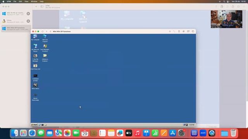The height and width of the screenshot is (139, 248).
Task: Open Zoom from the Dock
Action: coord(203,133)
